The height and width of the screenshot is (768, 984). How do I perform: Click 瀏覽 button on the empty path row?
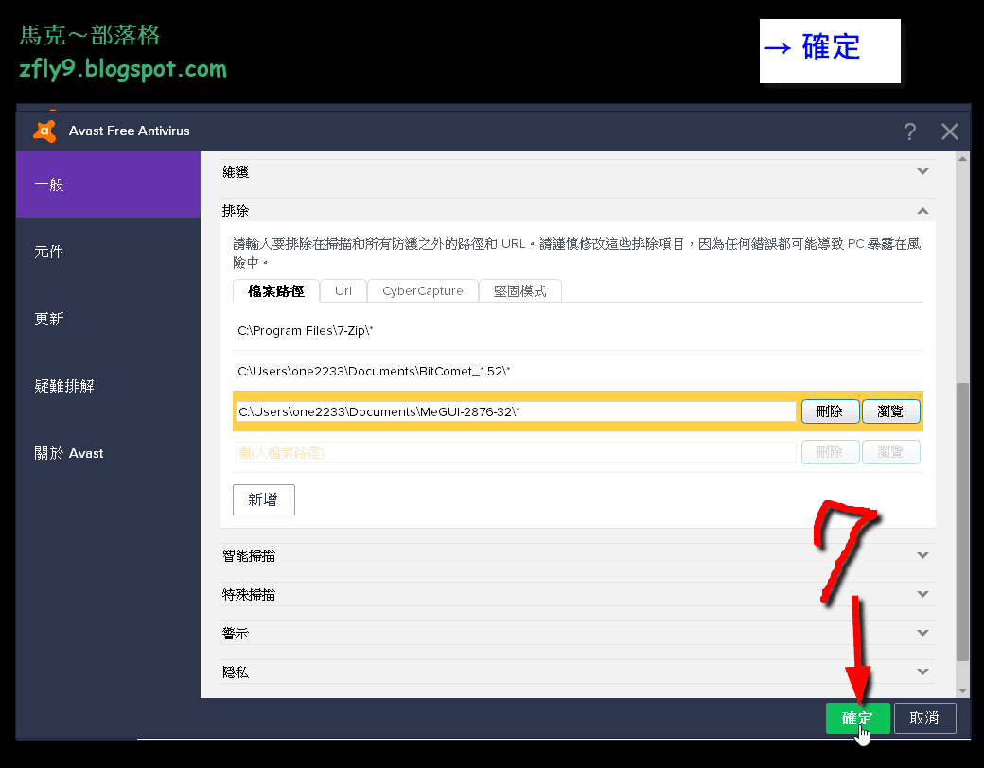[890, 452]
